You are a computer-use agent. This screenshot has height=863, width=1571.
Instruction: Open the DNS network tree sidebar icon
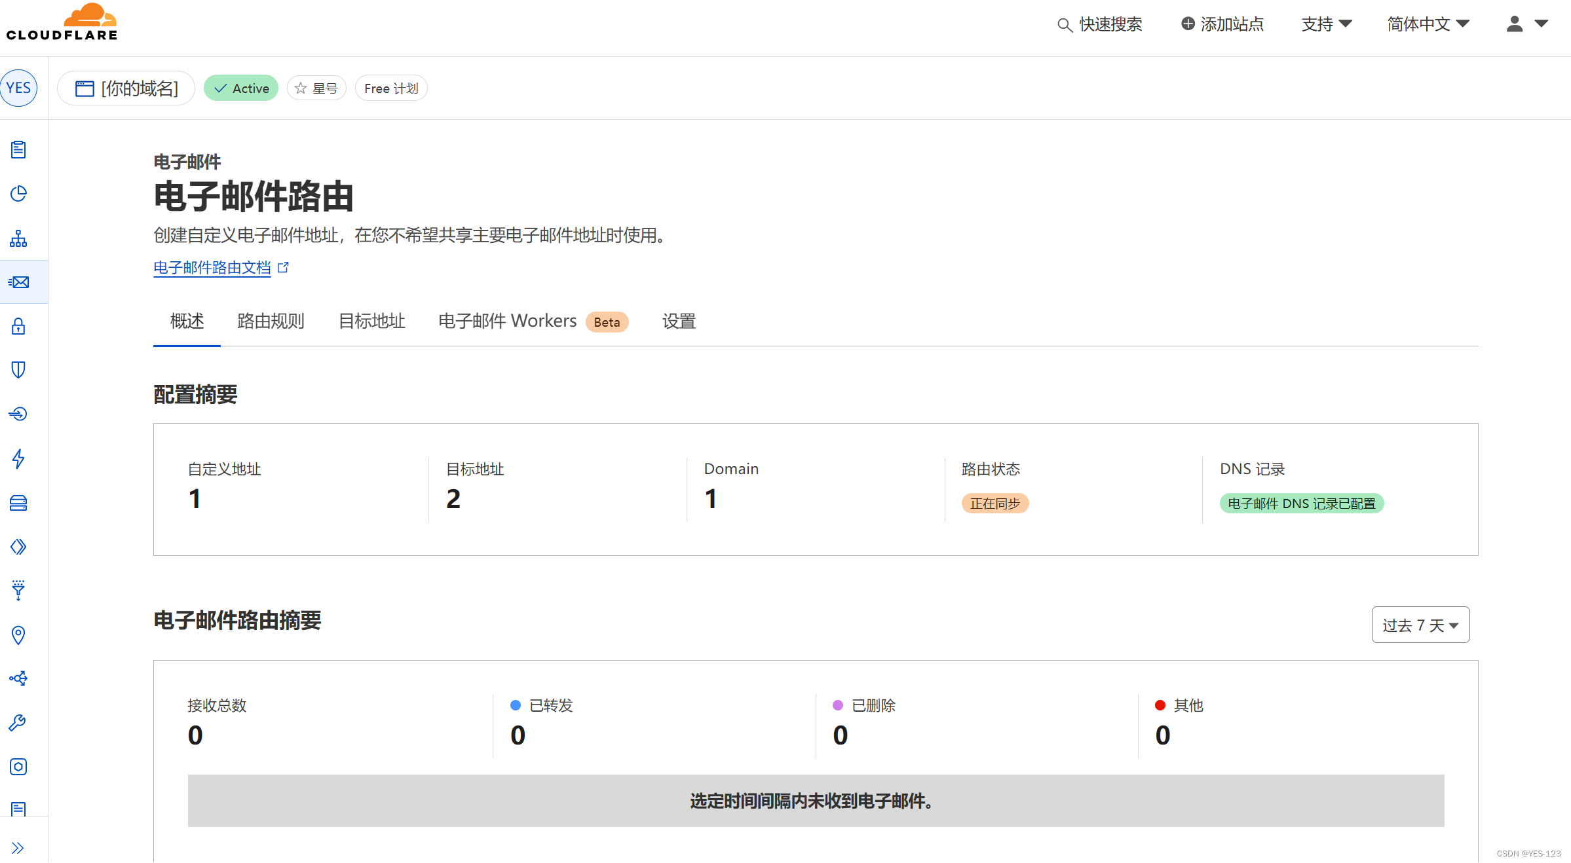click(18, 238)
